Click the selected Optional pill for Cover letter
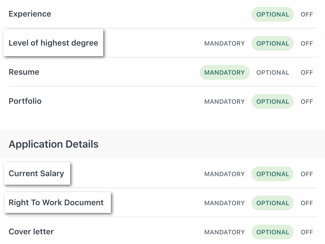 pos(273,232)
